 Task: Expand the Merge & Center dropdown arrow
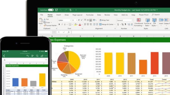click(115, 24)
